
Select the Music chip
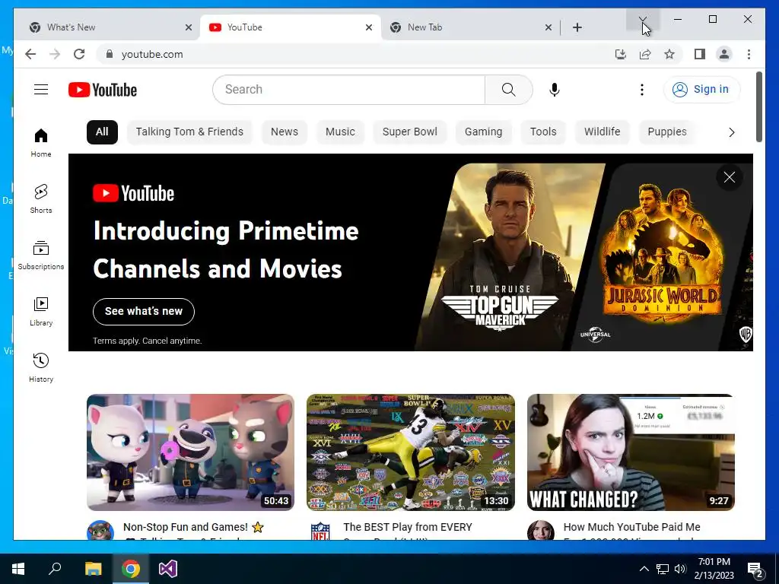tap(340, 132)
